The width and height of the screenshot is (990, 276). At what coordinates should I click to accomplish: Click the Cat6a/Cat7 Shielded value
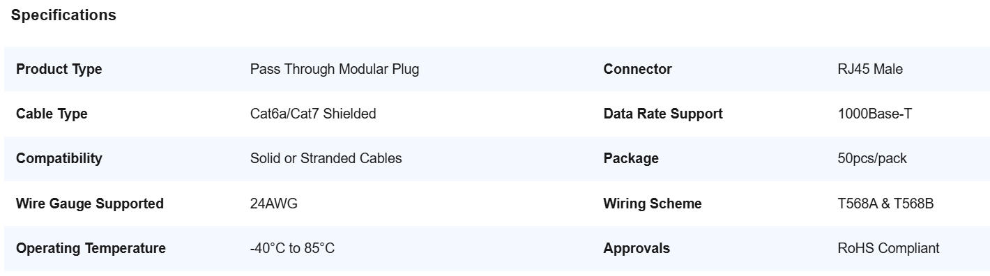point(313,114)
